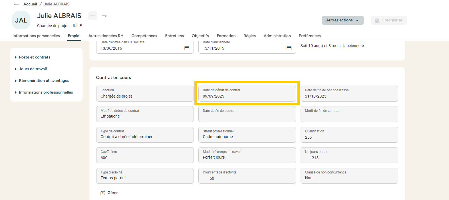
Task: Expand Informations professionnelles section
Action: click(44, 92)
